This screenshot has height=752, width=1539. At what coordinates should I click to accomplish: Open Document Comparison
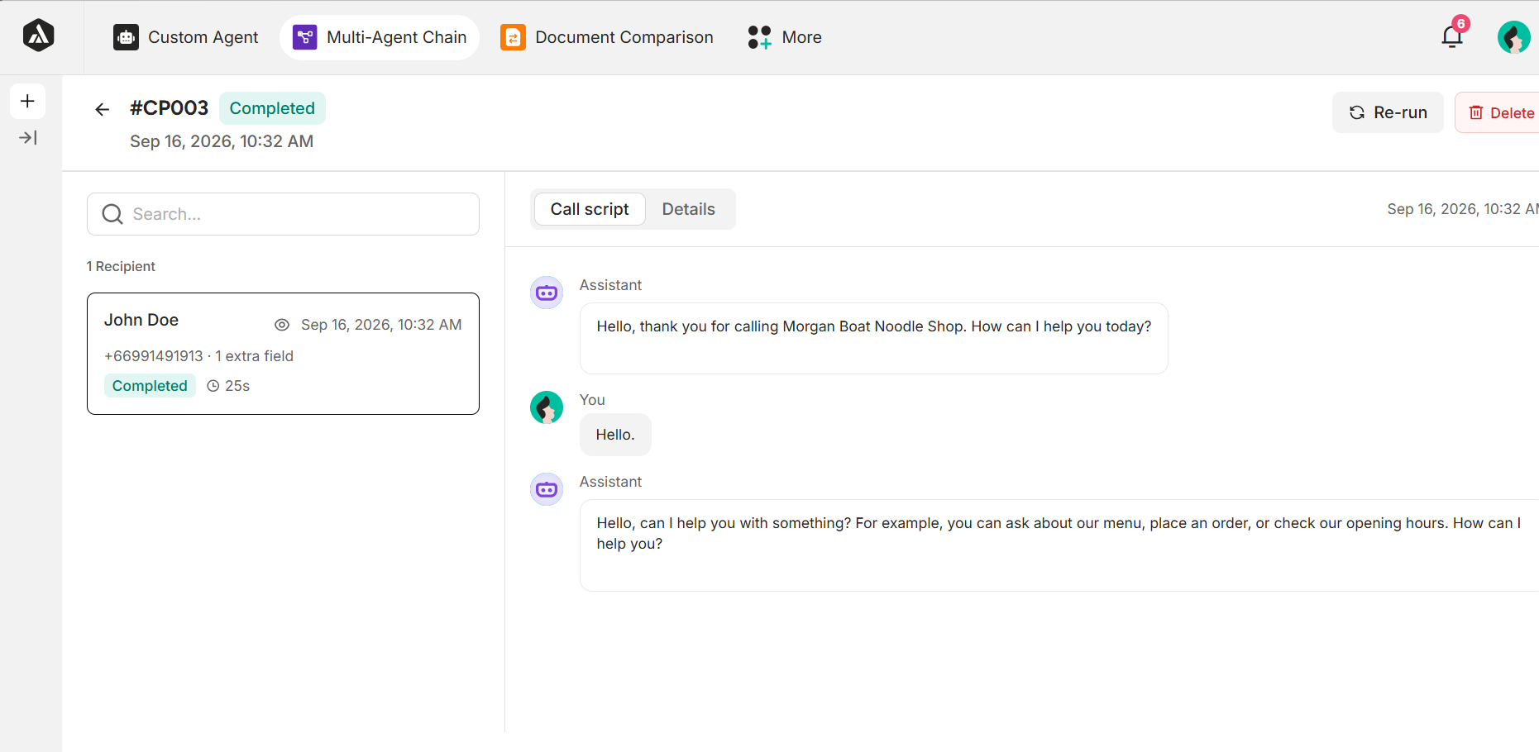point(607,37)
